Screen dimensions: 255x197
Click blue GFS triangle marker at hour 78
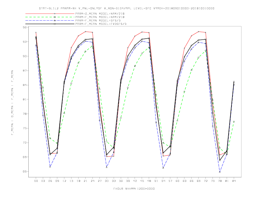point(220,172)
